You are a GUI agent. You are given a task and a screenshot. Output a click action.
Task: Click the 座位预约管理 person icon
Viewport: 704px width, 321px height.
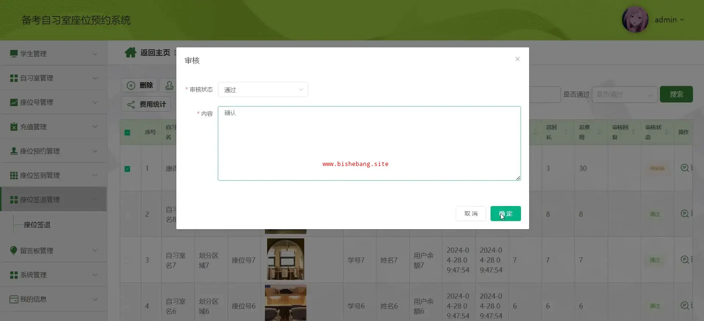click(14, 151)
